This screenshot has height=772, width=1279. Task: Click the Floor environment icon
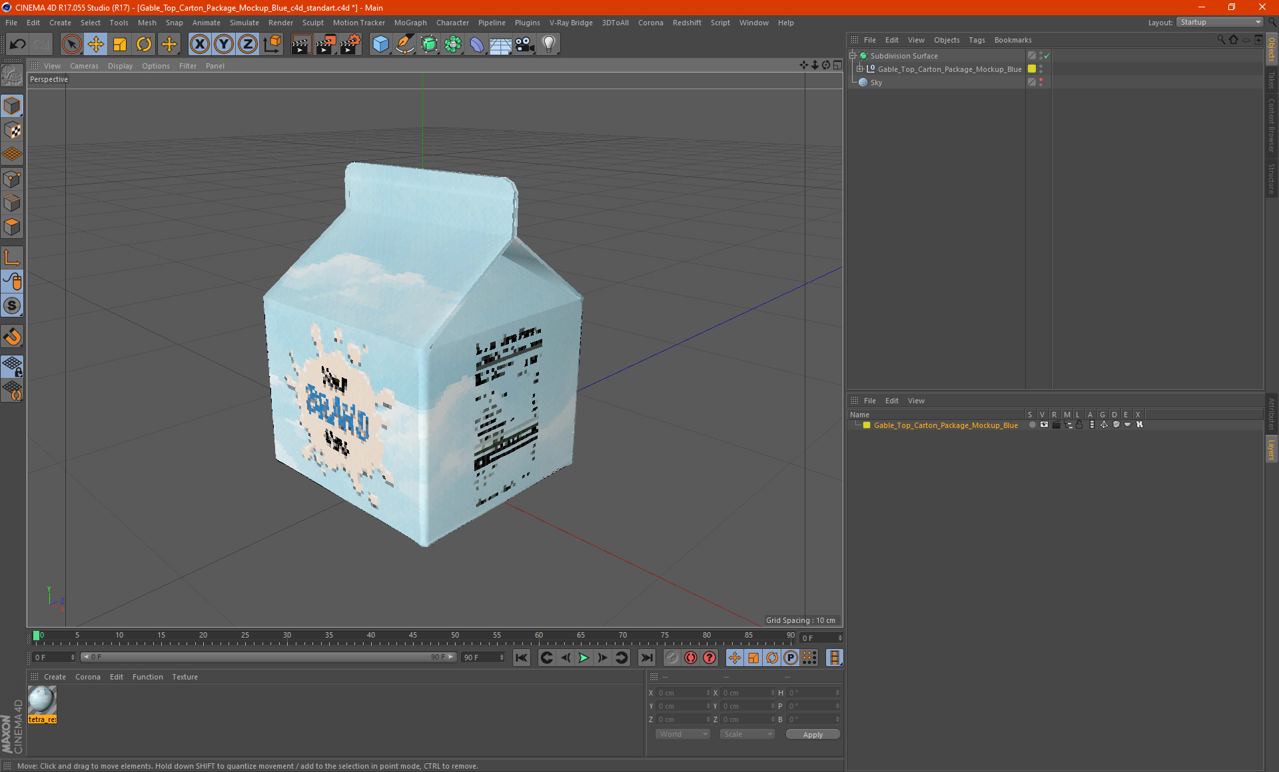pos(501,45)
